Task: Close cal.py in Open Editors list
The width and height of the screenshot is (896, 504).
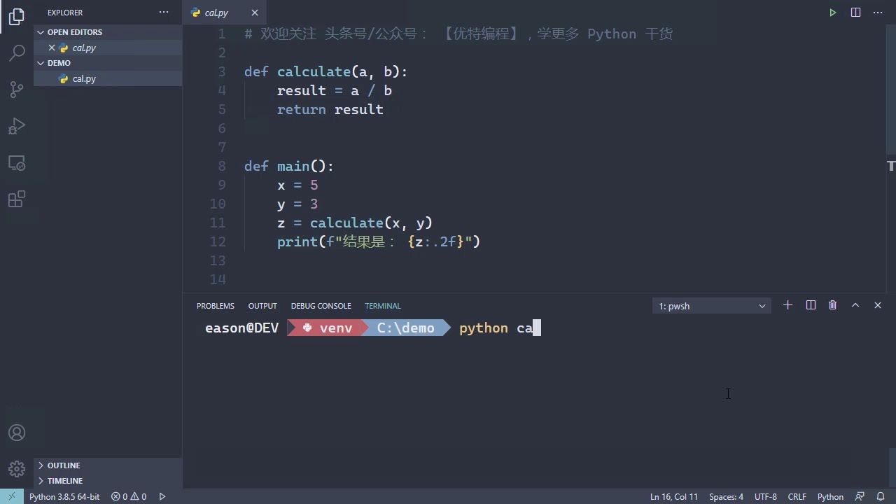Action: click(51, 48)
